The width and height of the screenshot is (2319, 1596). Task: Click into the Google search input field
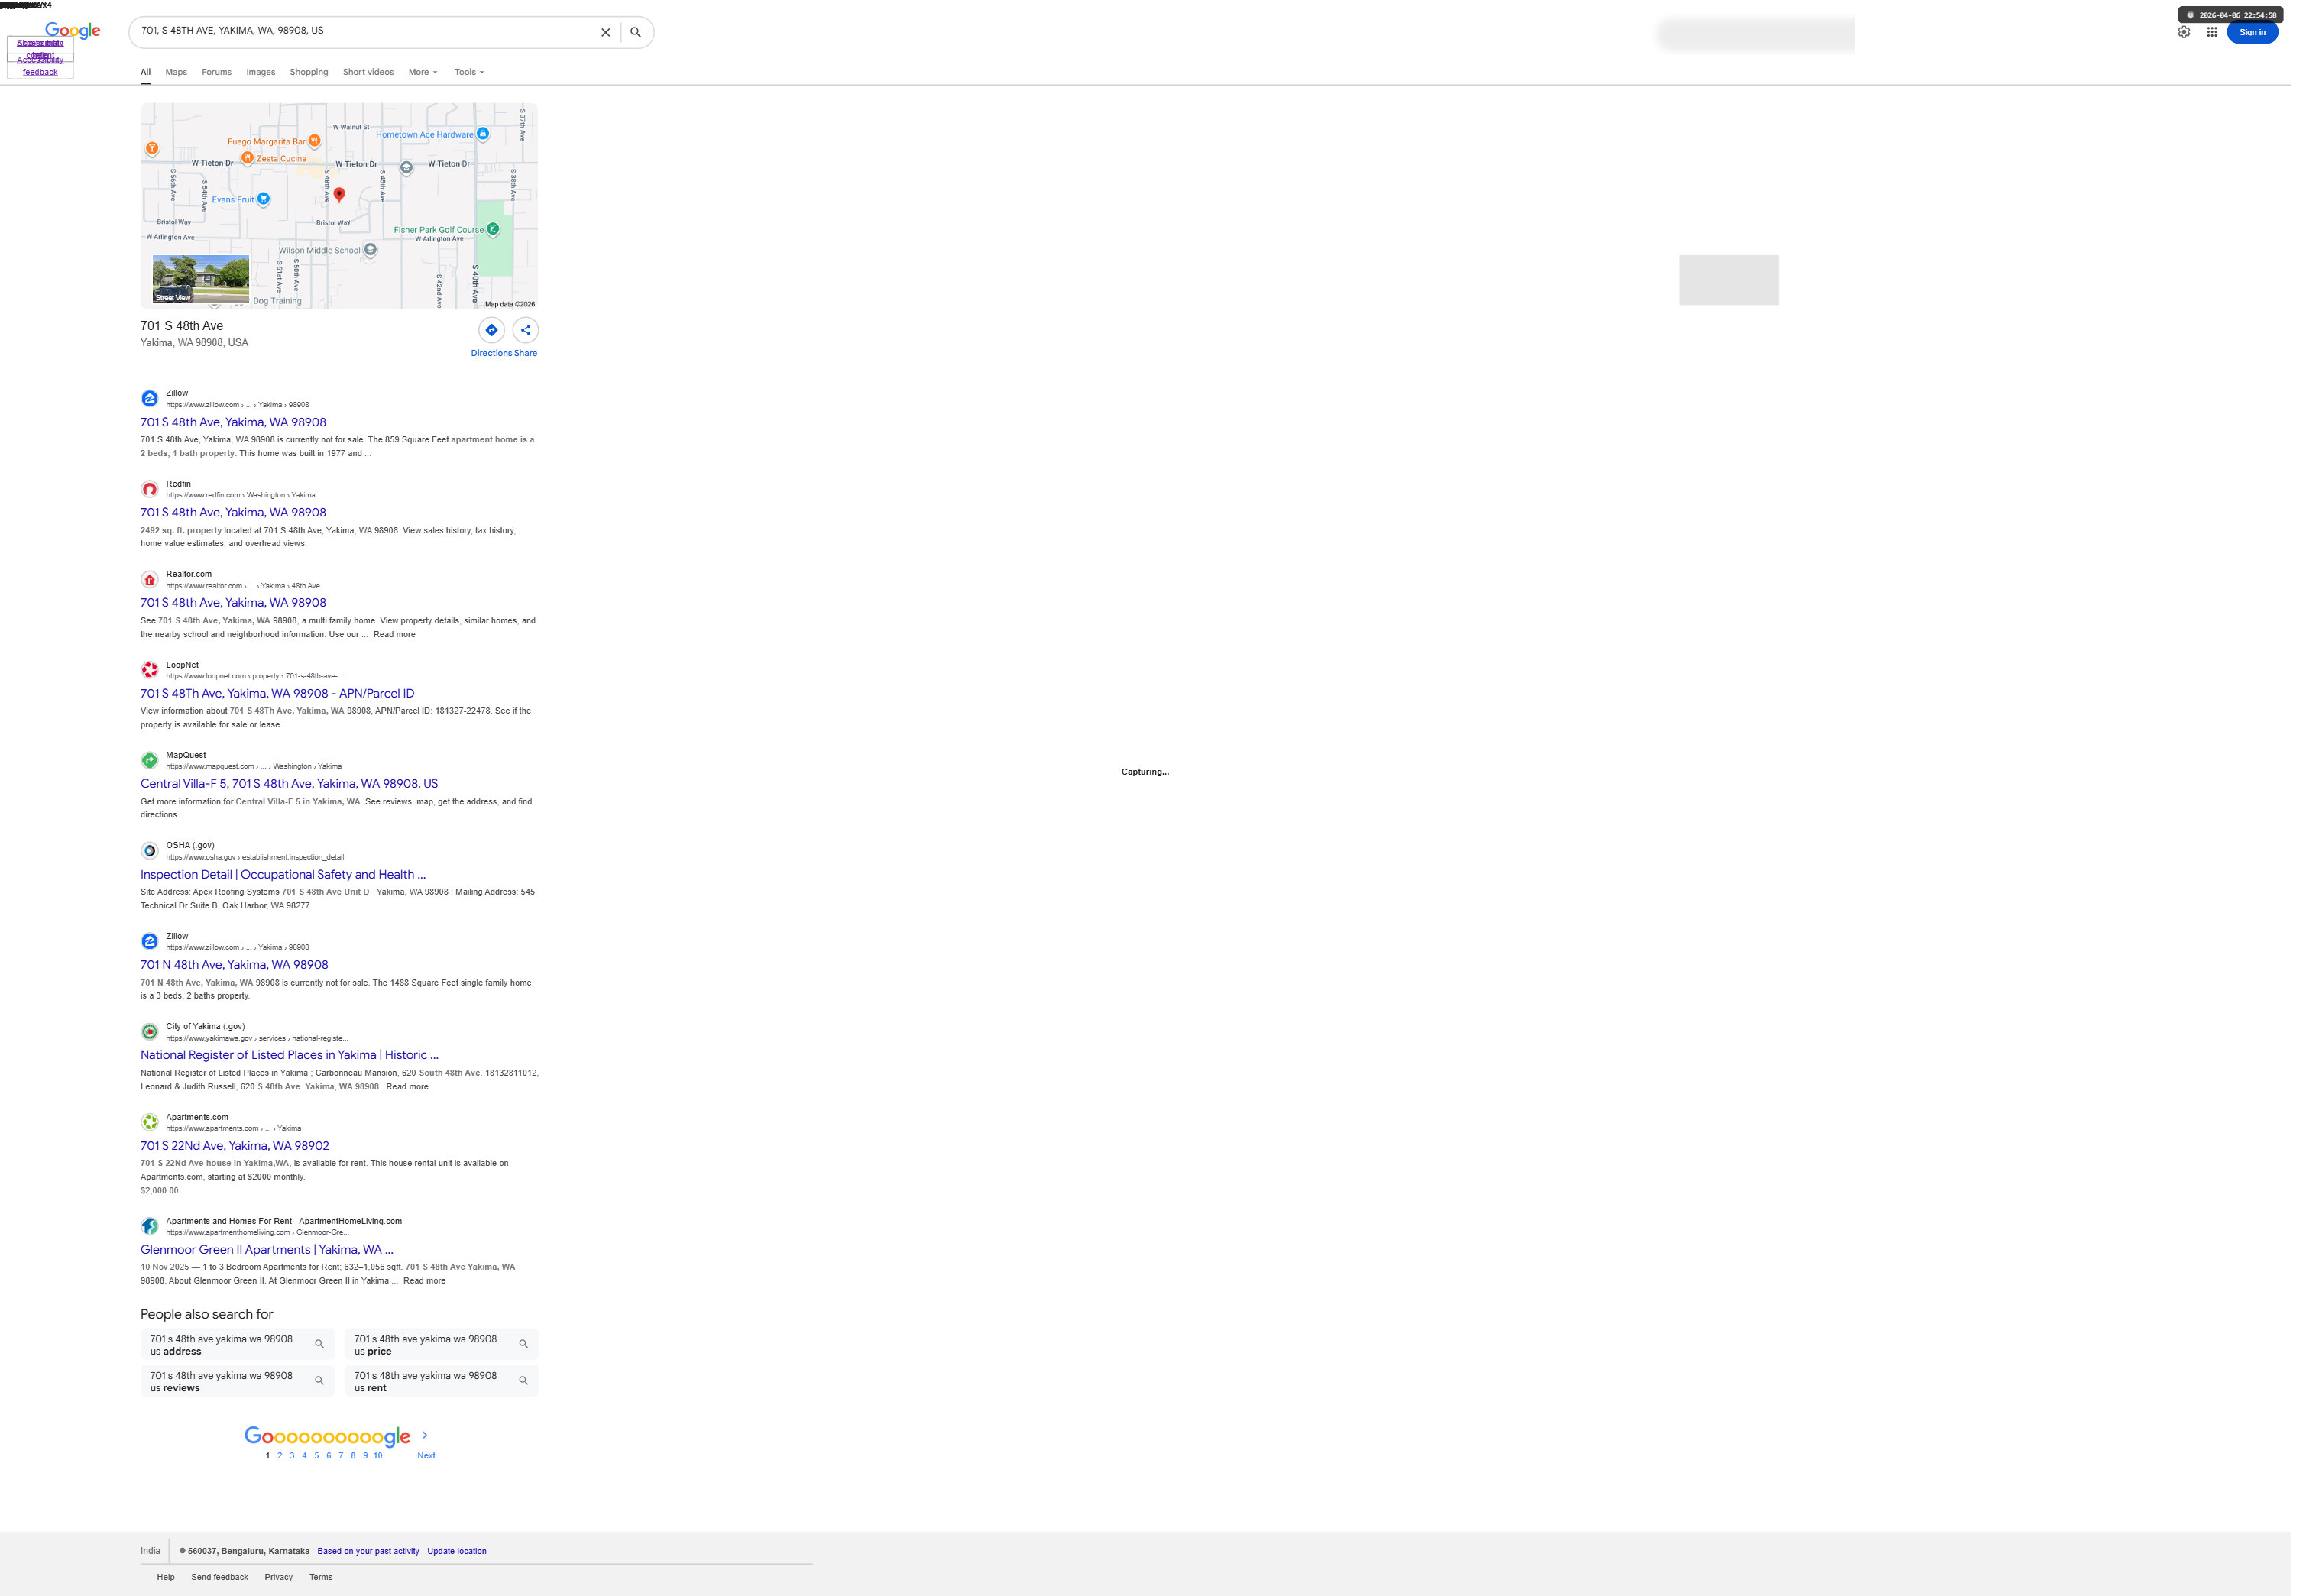tap(365, 31)
